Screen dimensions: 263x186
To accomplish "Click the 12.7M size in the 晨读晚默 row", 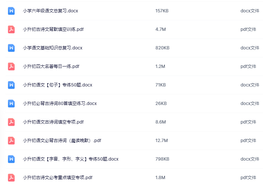I will pos(162,141).
